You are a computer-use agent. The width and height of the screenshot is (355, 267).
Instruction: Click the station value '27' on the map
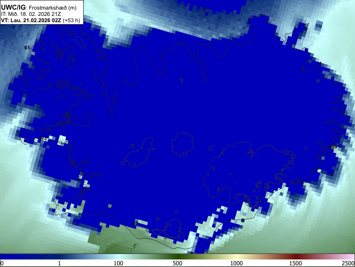(135, 223)
